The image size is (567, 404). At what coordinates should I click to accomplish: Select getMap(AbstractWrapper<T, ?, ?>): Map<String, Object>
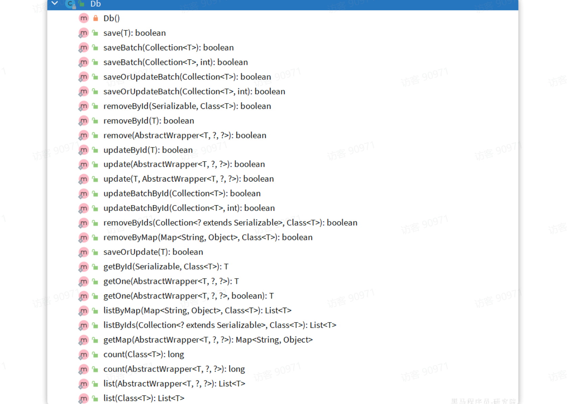pyautogui.click(x=208, y=340)
